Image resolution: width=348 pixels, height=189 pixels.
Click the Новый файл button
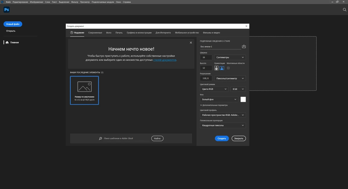click(13, 24)
